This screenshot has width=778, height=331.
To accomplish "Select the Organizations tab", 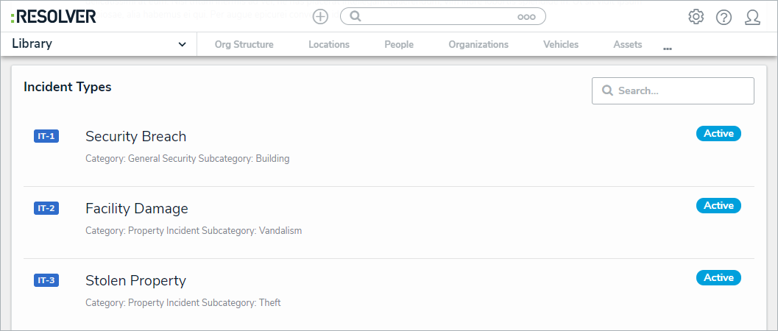I will click(x=478, y=44).
